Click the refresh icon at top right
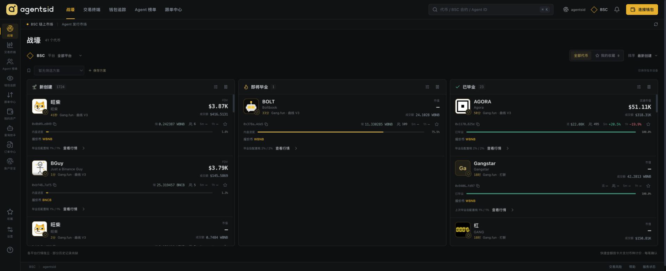Viewport: 666px width, 271px height. point(656,24)
